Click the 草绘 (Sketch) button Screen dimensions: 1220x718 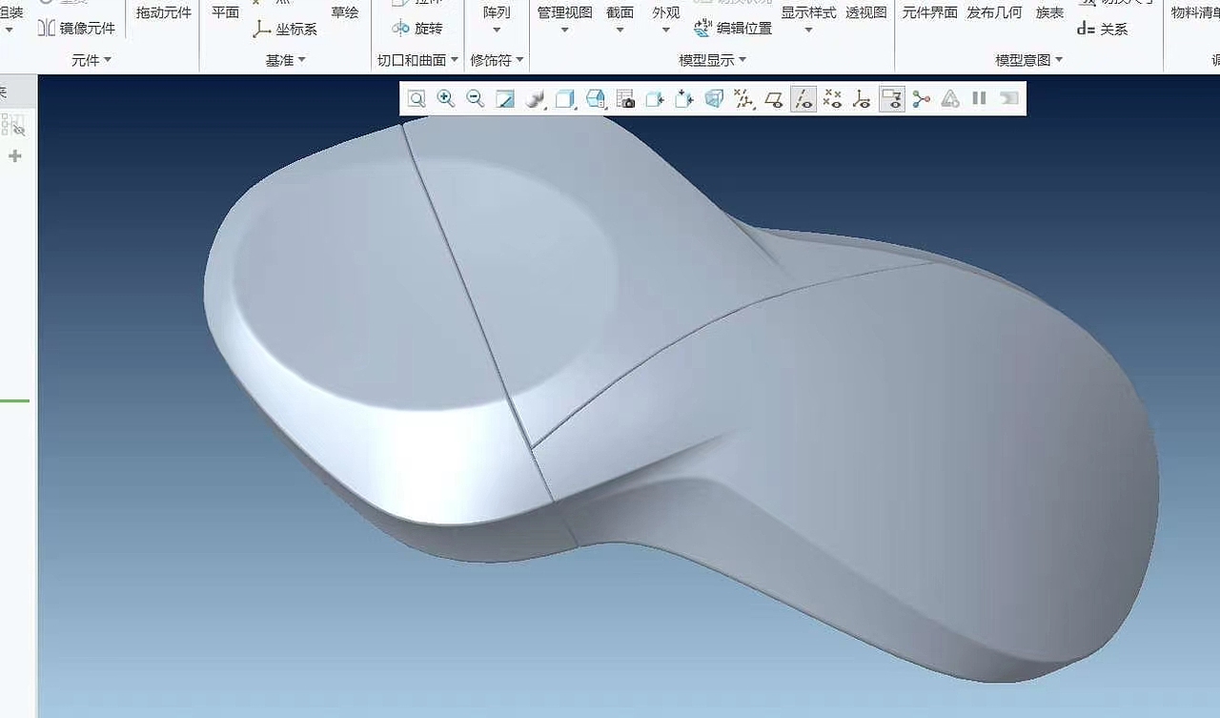click(x=345, y=12)
